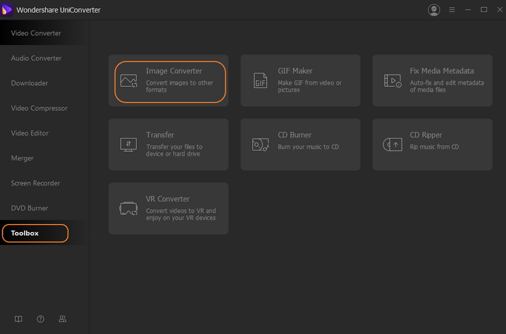The image size is (506, 334).
Task: Switch to Video Converter tab
Action: click(x=36, y=33)
